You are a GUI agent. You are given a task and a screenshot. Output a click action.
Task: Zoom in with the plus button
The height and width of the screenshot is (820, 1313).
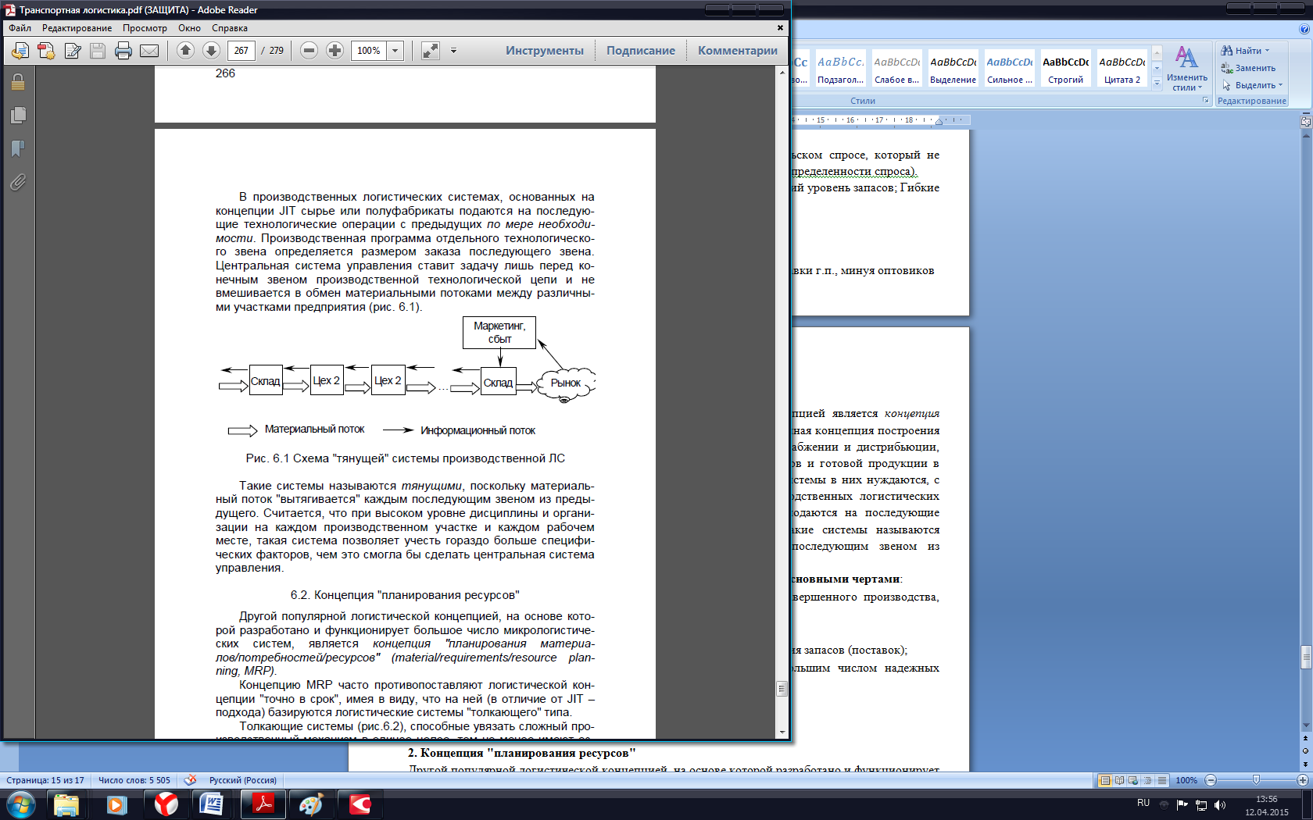coord(335,51)
